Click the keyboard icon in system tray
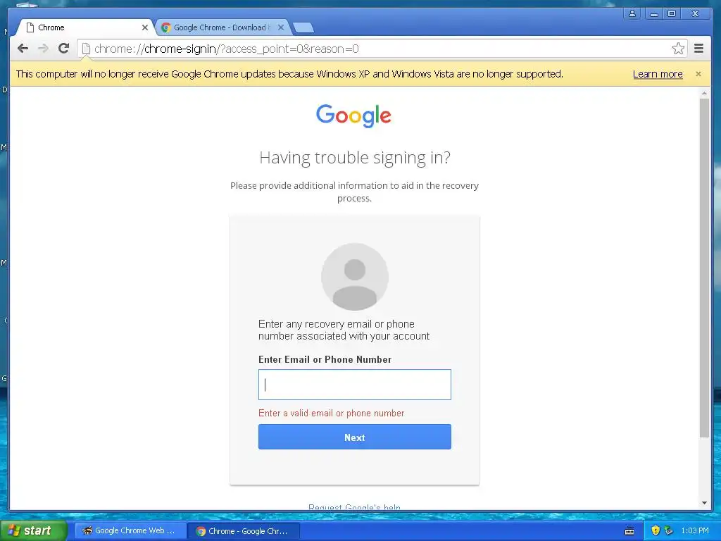The height and width of the screenshot is (541, 721). coord(629,531)
